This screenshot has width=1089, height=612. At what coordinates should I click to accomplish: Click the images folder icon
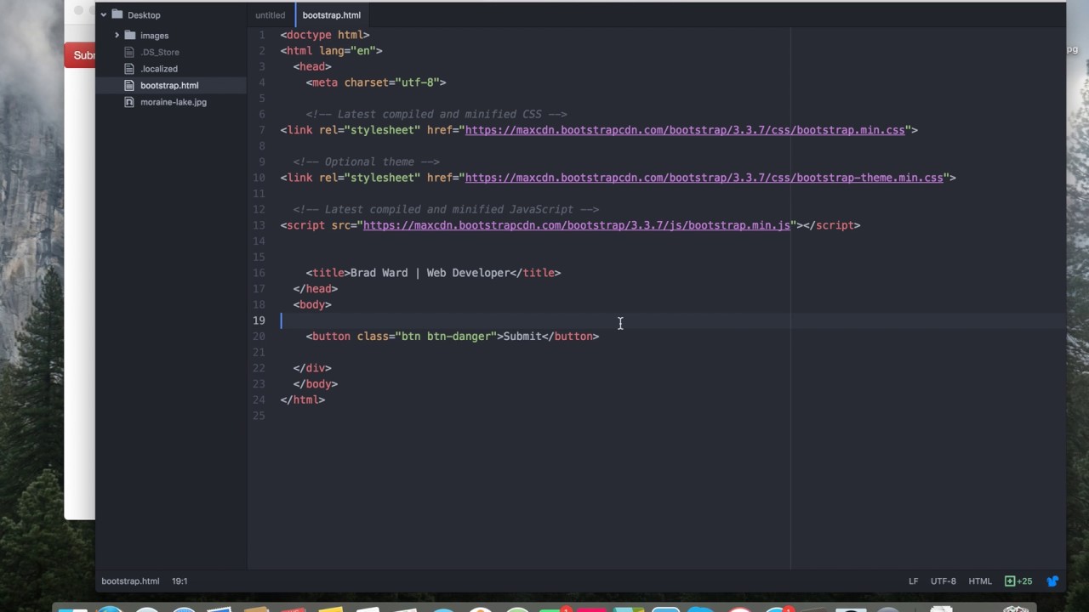click(x=129, y=35)
